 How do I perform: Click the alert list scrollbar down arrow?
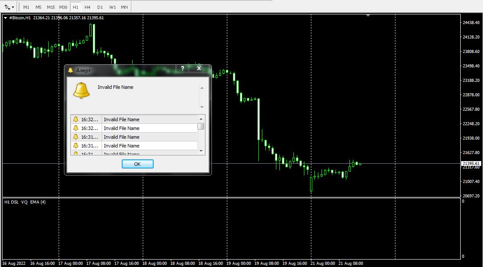pyautogui.click(x=201, y=151)
